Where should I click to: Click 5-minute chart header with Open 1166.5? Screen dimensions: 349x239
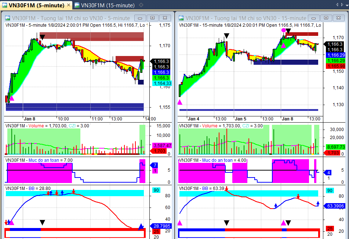pyautogui.click(x=77, y=25)
